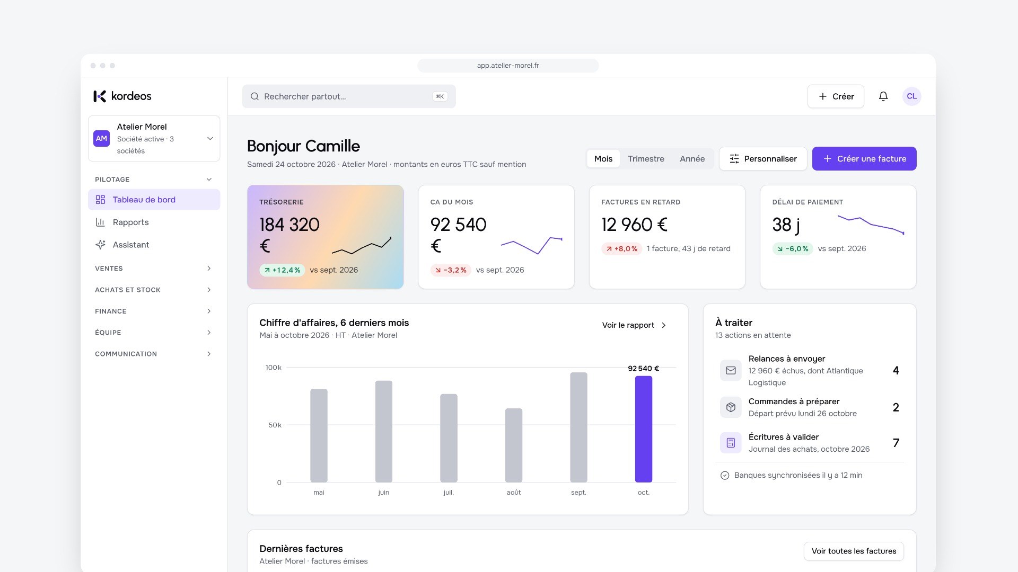Viewport: 1018px width, 572px height.
Task: Click the plus icon in Créer button
Action: (x=822, y=96)
